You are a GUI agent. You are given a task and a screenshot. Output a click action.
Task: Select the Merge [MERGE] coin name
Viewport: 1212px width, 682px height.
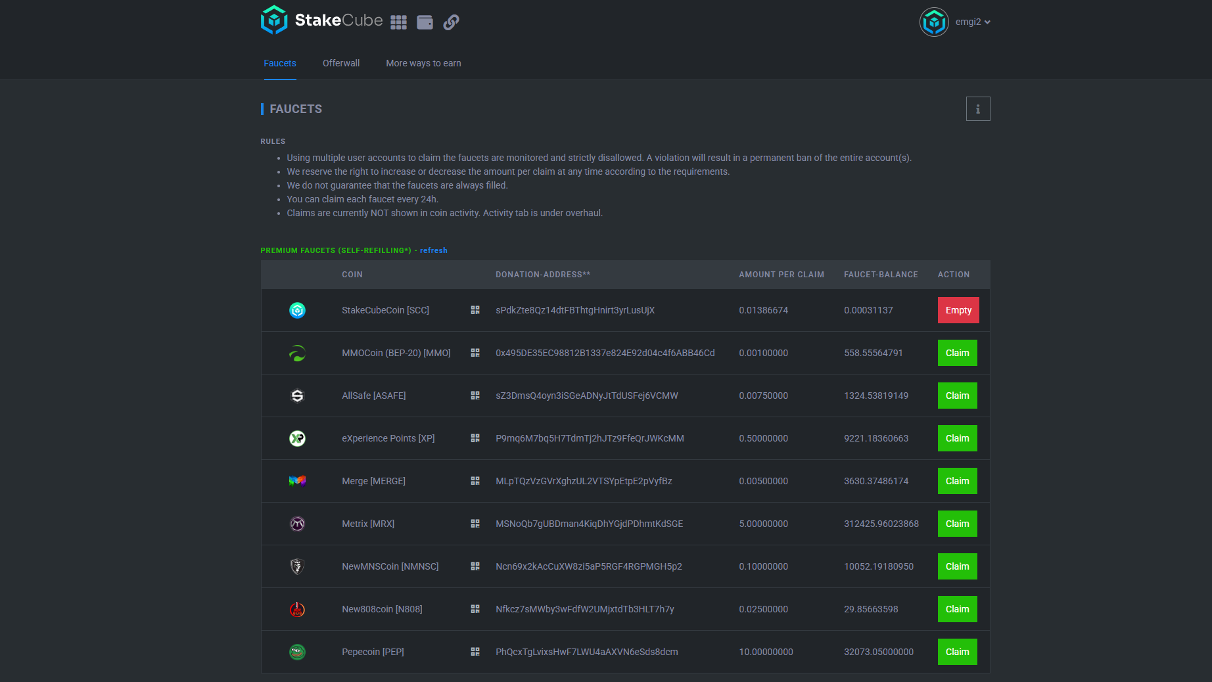(x=373, y=481)
